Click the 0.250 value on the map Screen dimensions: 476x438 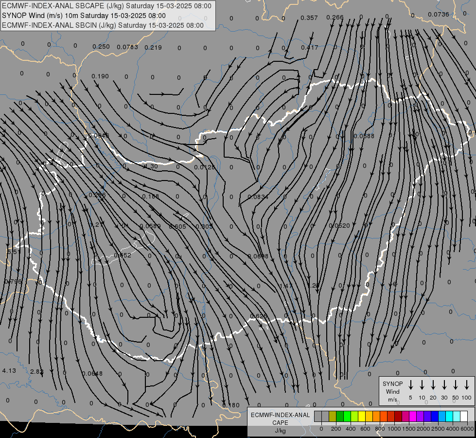pos(101,47)
